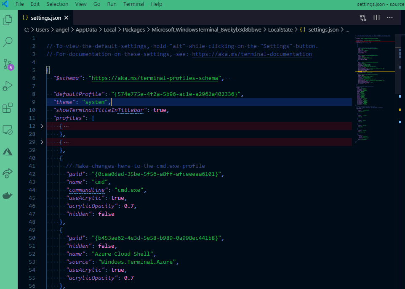Open the Search view in the activity bar
Screen dimensions: 405x289
pyautogui.click(x=8, y=42)
